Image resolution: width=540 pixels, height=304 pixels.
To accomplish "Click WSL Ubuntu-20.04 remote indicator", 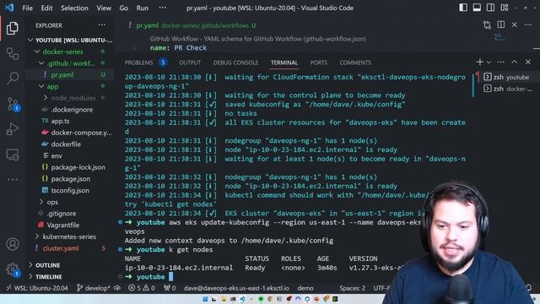I will pos(37,288).
